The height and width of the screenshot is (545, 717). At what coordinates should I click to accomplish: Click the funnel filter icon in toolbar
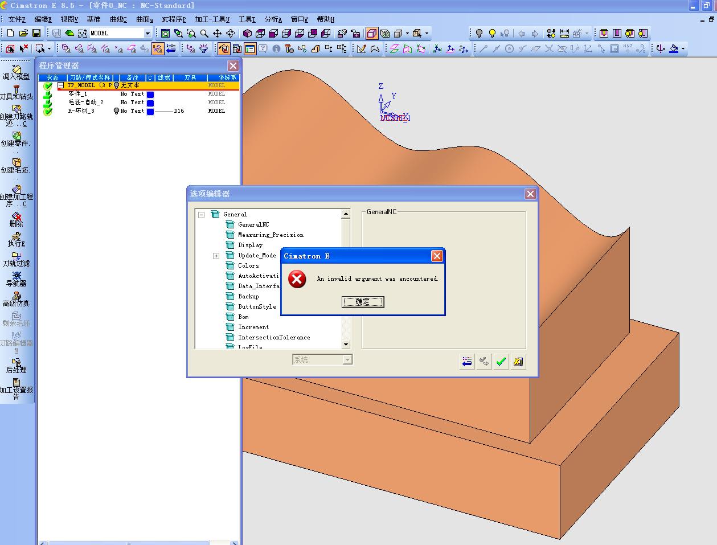click(203, 49)
